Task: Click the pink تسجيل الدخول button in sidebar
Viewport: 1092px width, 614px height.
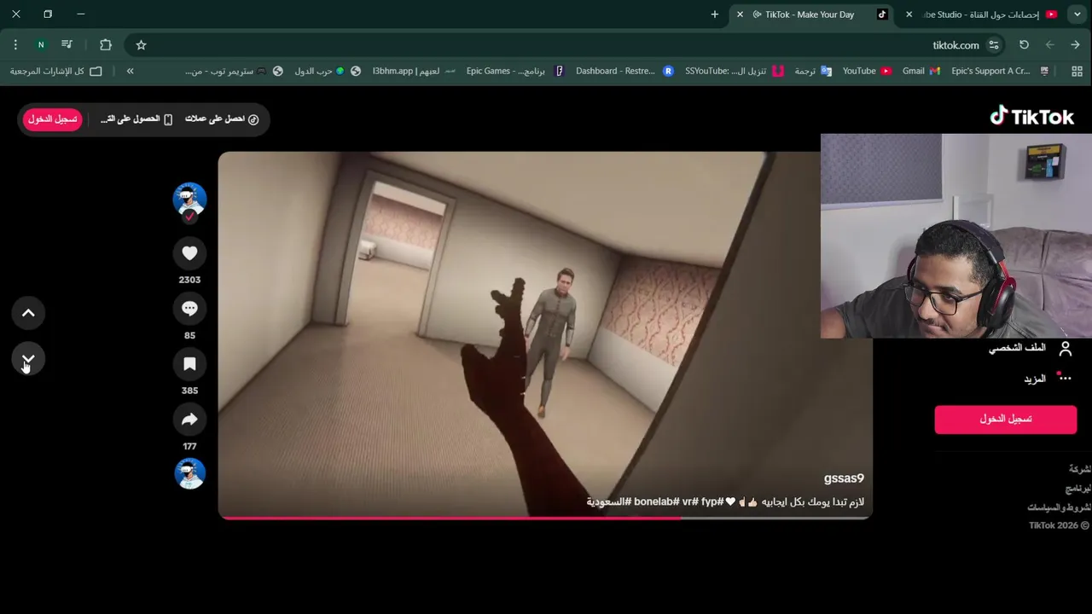Action: pos(1005,419)
